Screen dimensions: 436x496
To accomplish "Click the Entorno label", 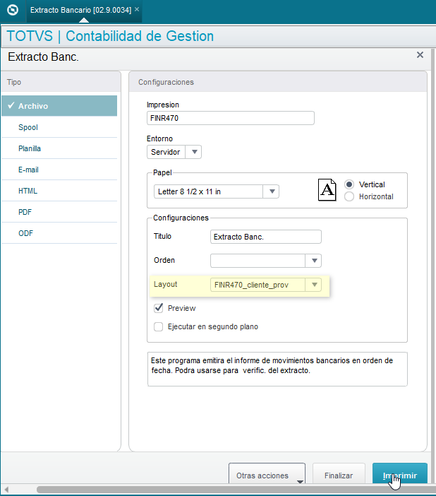I will [x=159, y=138].
